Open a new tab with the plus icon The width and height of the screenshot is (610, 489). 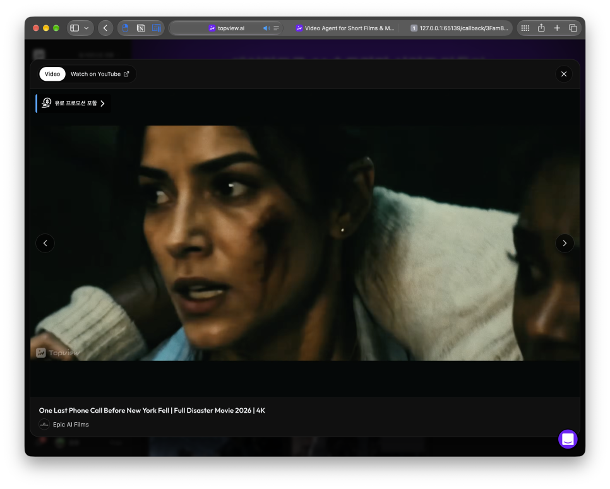point(557,28)
